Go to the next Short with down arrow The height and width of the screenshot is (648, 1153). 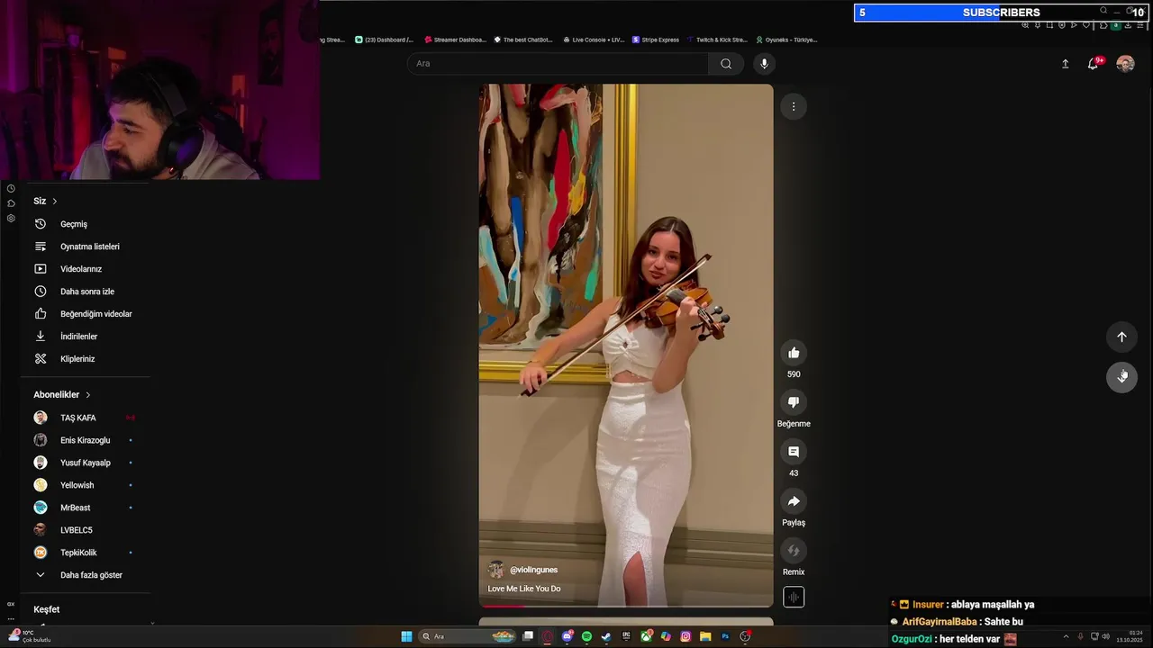(1121, 376)
